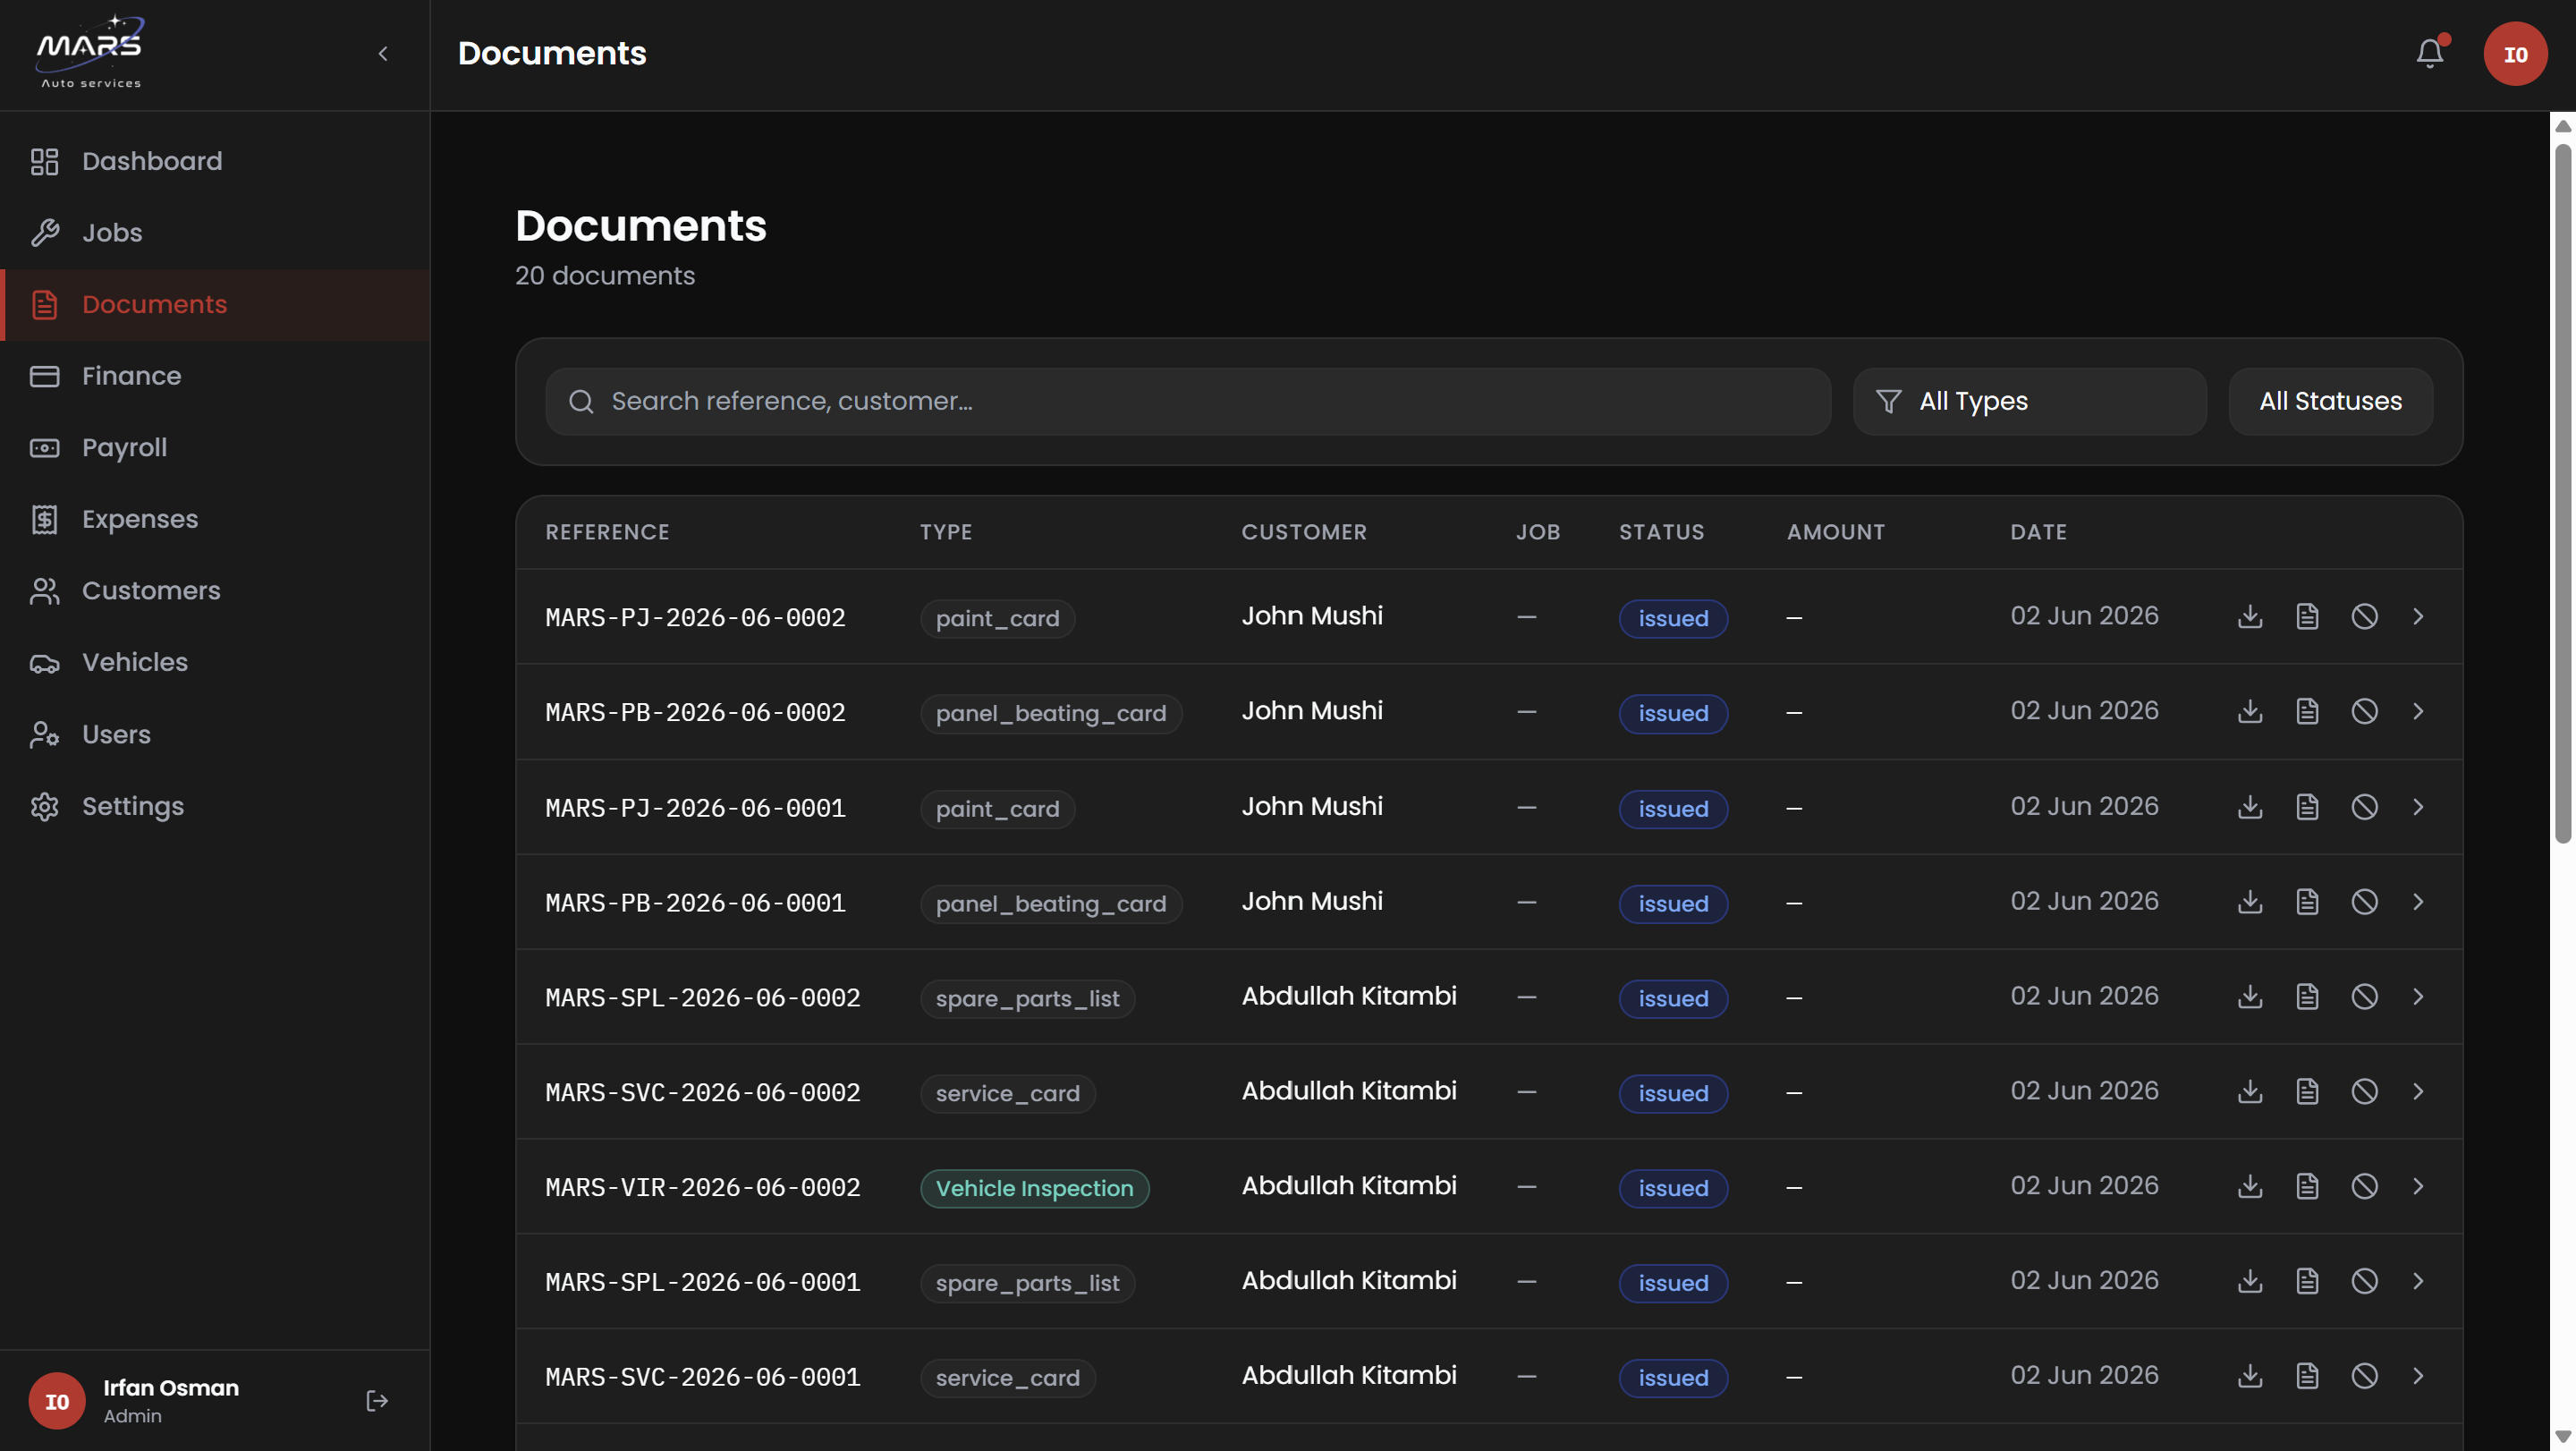The image size is (2576, 1451).
Task: Open the MARS-SPL-2026-06-0001 reference
Action: click(x=703, y=1283)
